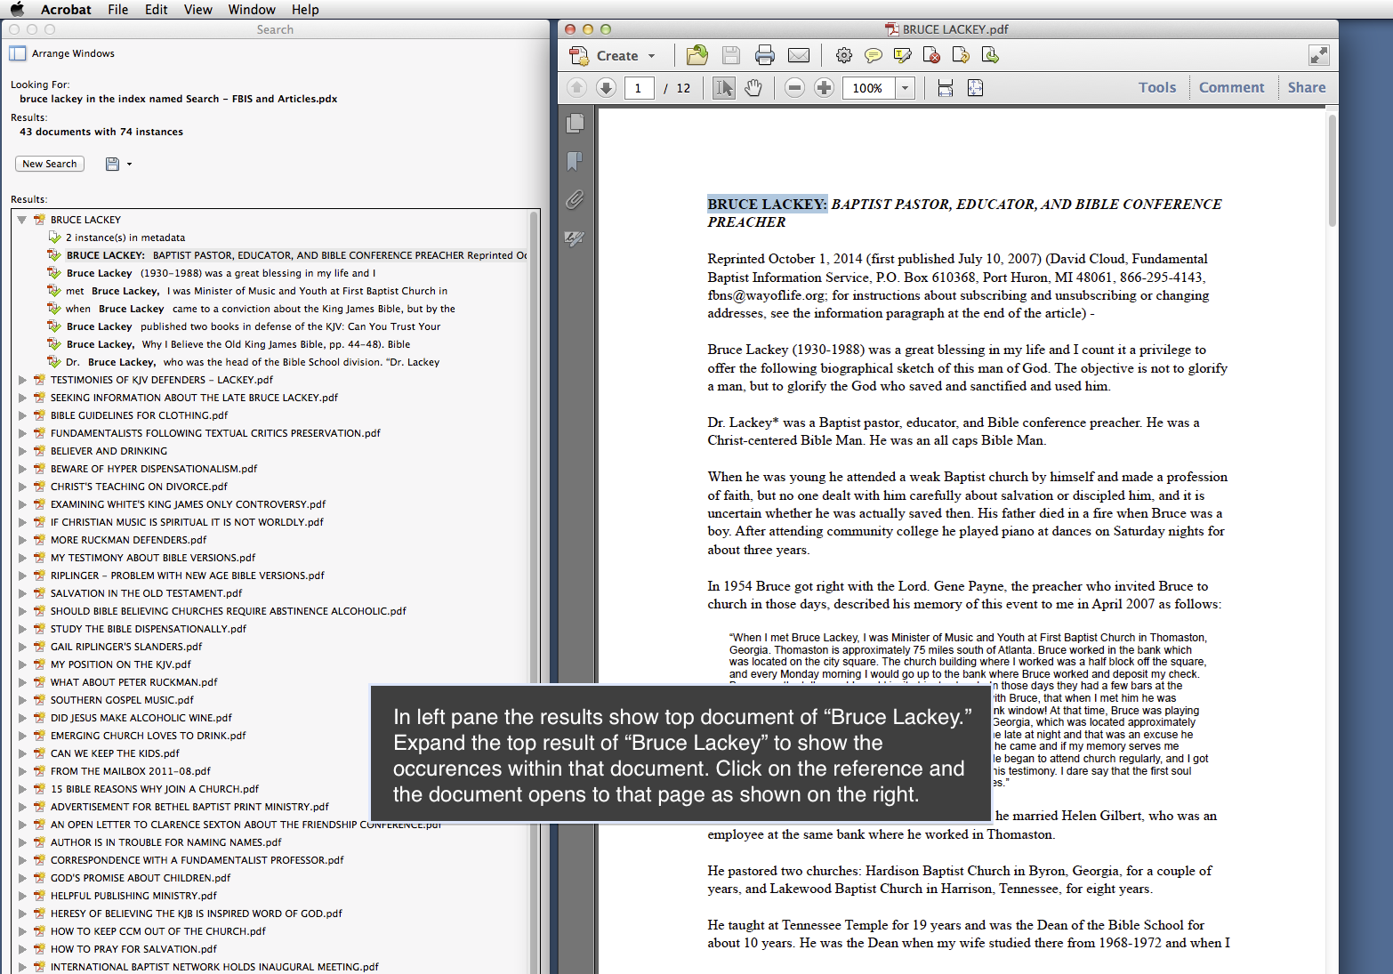Click the fit width scrolling icon

click(x=946, y=87)
